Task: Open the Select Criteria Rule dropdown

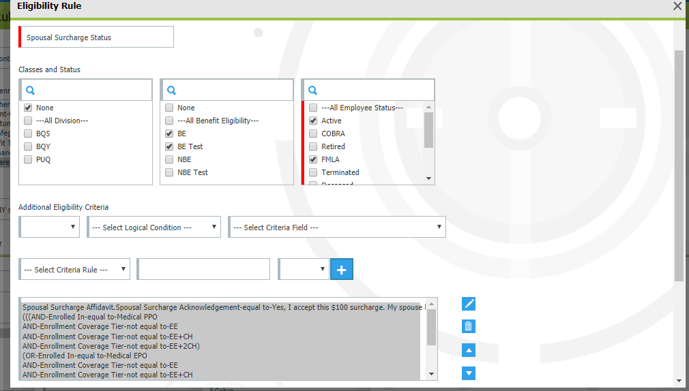Action: 75,270
